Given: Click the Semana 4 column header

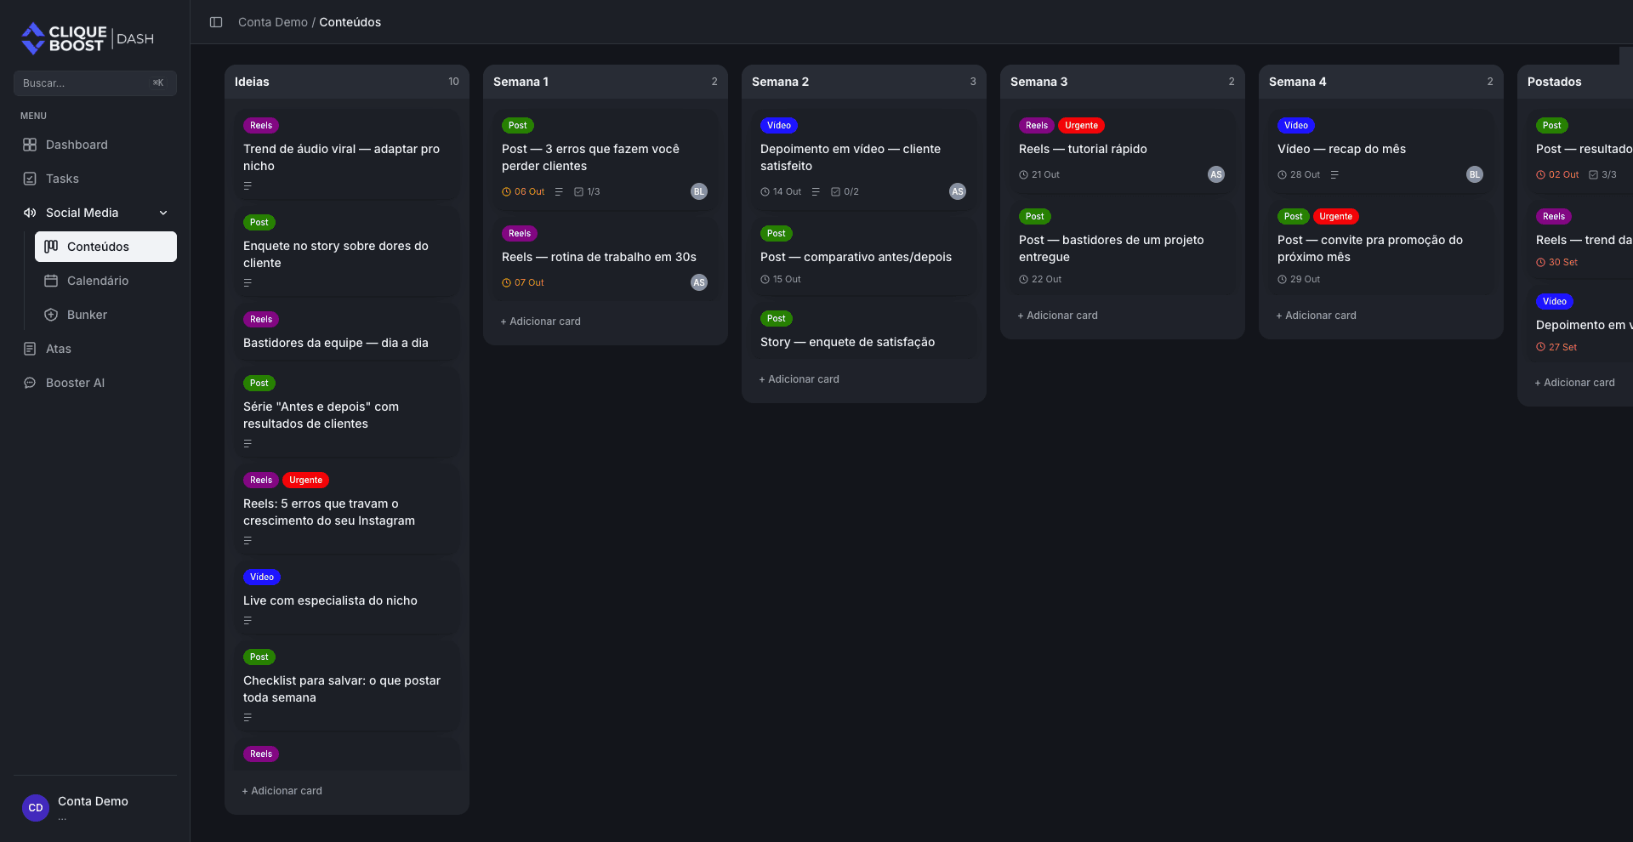Looking at the screenshot, I should [x=1381, y=82].
